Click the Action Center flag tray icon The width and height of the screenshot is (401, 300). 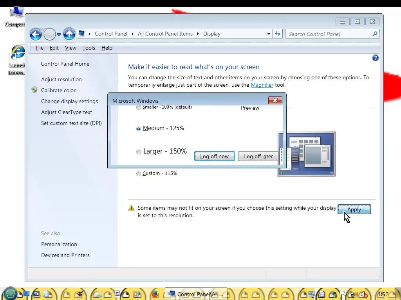343,295
